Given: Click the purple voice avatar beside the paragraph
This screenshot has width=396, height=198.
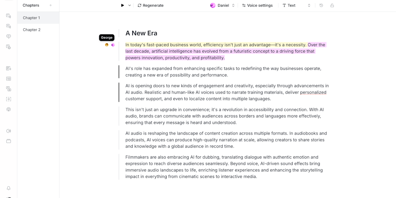Looking at the screenshot, I should click(113, 45).
